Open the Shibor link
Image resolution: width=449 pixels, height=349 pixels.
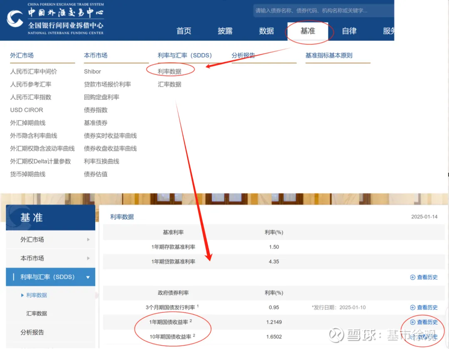tap(92, 72)
